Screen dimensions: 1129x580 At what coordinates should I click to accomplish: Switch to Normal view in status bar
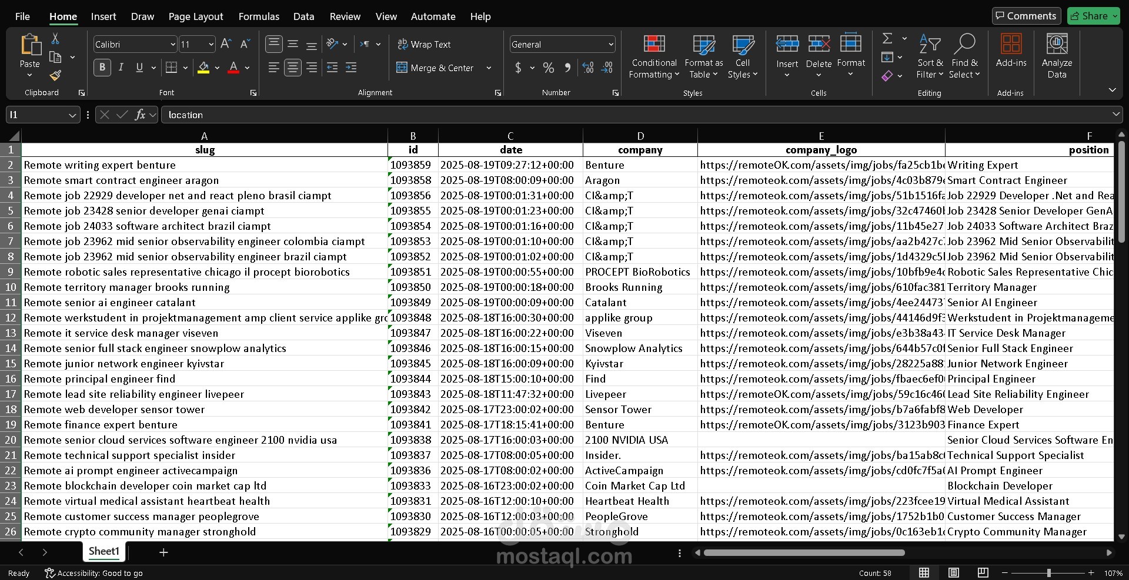click(924, 573)
